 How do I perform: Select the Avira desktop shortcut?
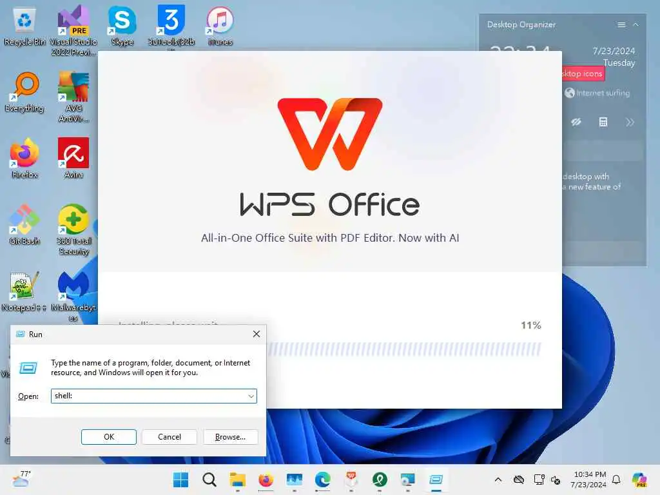(73, 159)
